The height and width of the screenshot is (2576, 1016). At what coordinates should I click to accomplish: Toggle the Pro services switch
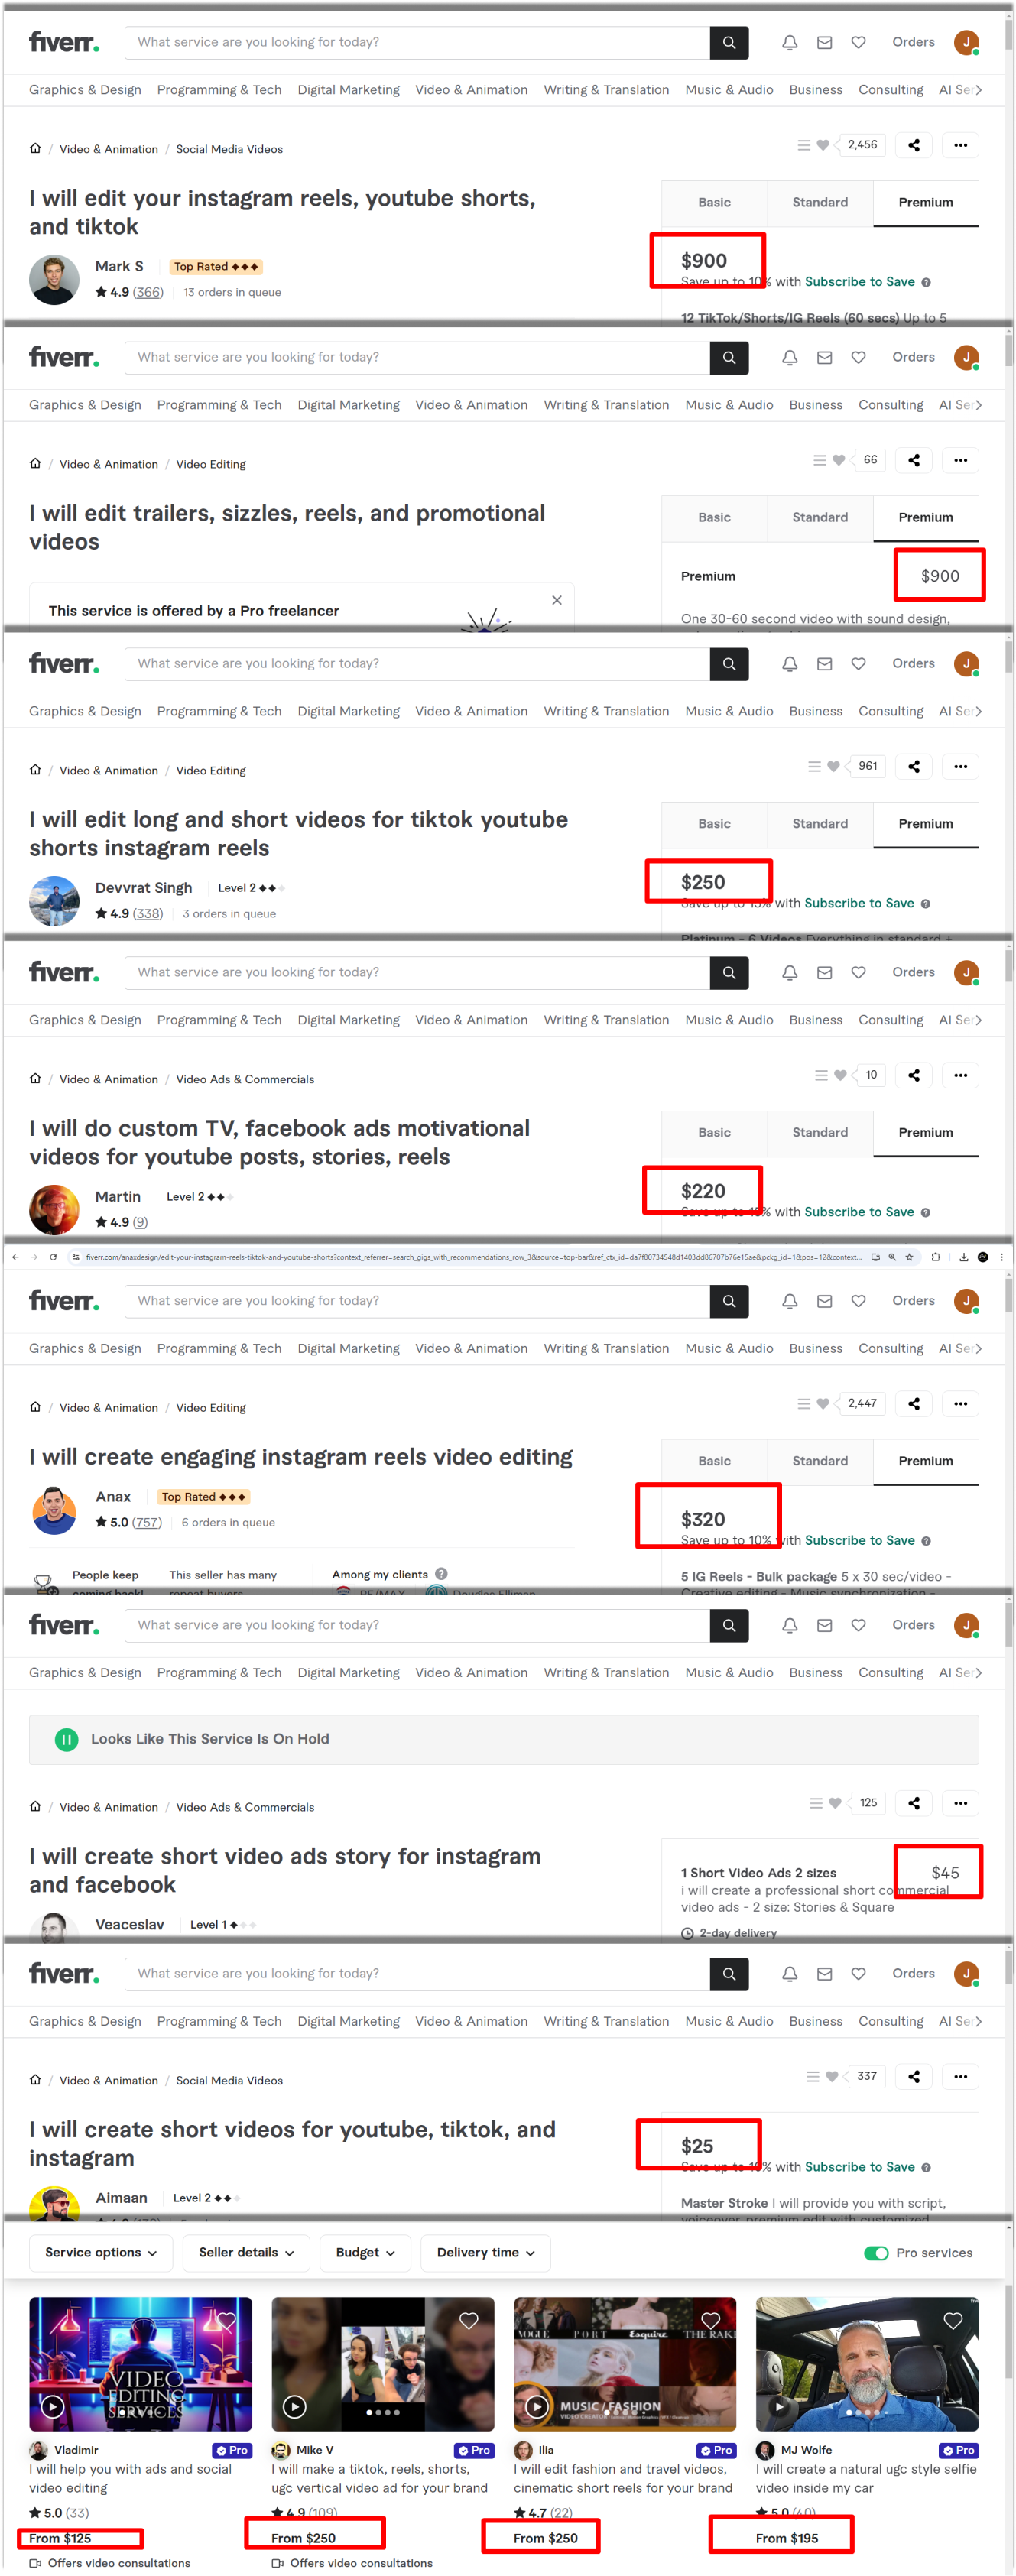876,2253
